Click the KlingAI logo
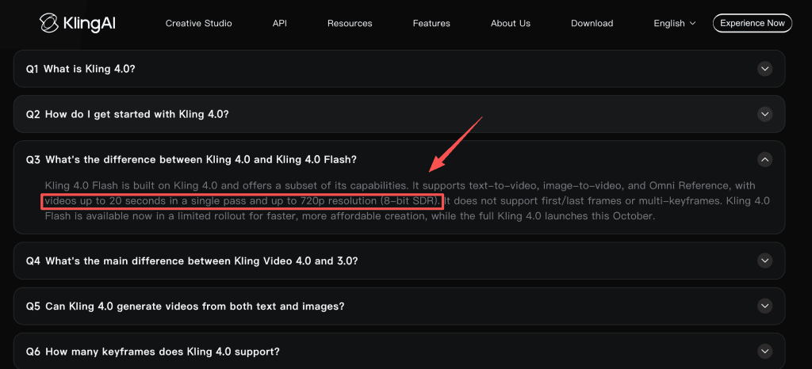 tap(77, 23)
